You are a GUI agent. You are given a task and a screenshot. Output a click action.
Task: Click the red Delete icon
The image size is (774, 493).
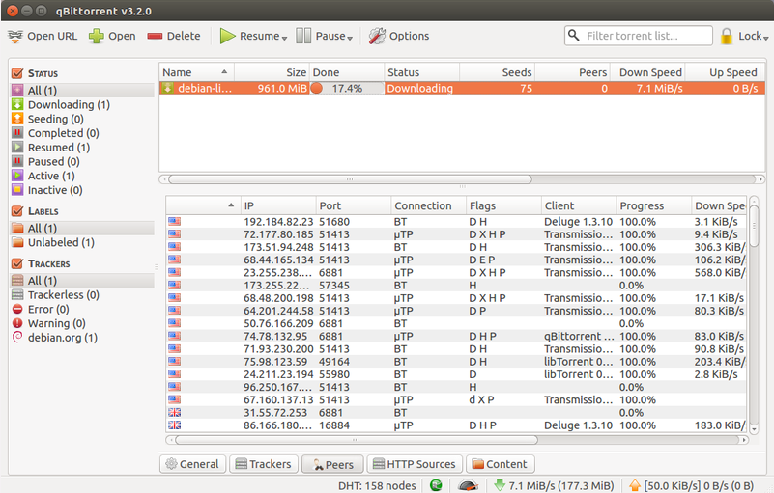155,36
